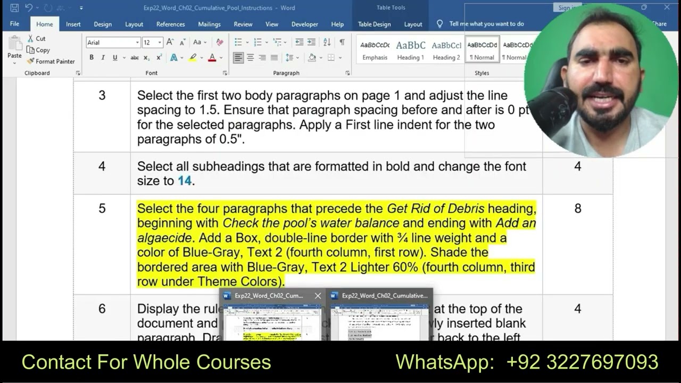Click Decrease Font Size icon
This screenshot has height=383, width=681.
(182, 42)
